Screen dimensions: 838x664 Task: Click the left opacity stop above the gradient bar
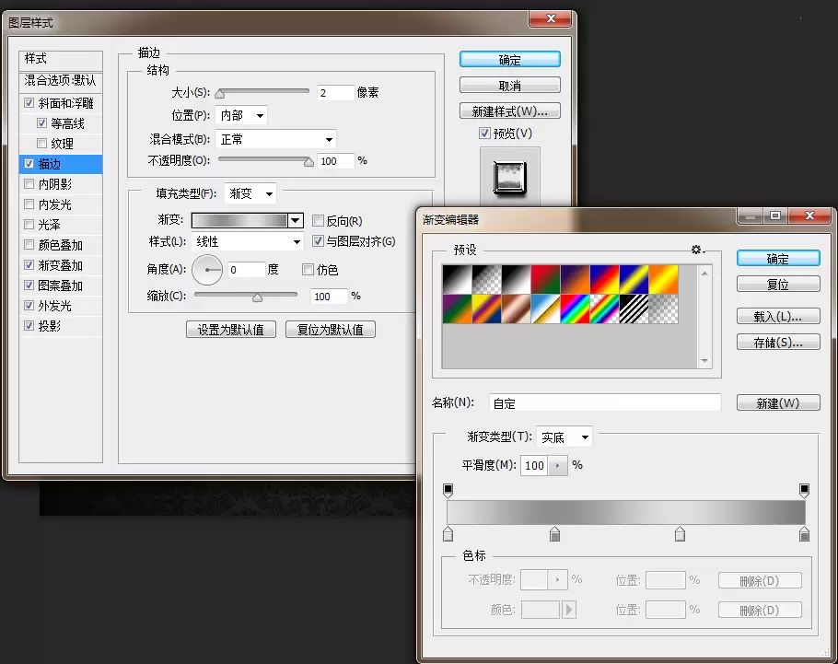coord(448,490)
